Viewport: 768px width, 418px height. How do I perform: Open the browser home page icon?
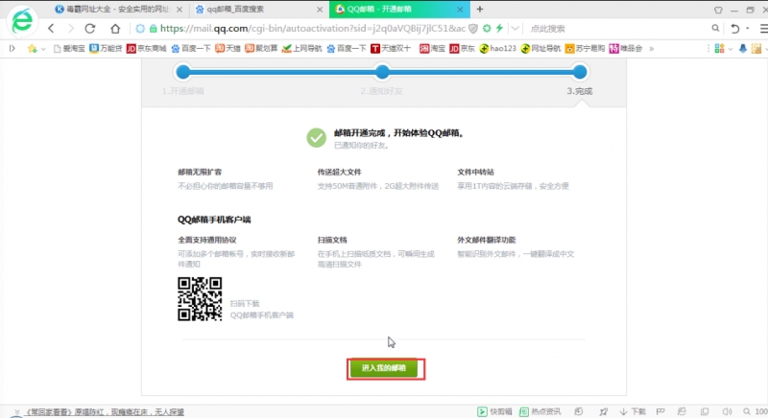click(115, 29)
